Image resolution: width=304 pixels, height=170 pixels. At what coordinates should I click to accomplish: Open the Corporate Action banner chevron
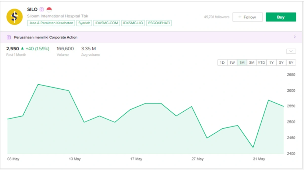pos(295,37)
